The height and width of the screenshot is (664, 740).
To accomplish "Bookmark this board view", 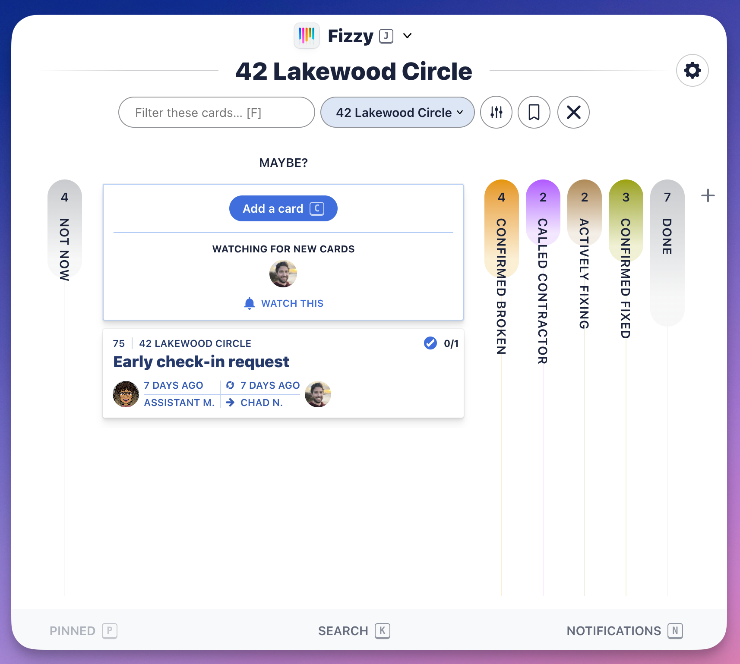I will coord(534,112).
